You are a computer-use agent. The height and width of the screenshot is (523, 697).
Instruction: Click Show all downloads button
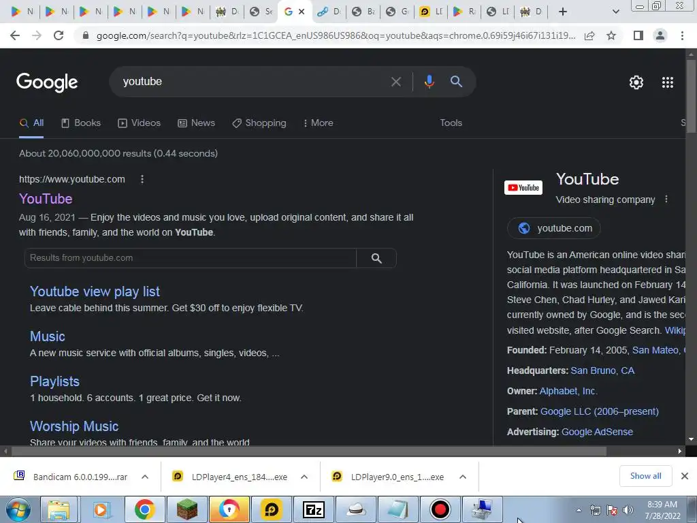pyautogui.click(x=645, y=476)
